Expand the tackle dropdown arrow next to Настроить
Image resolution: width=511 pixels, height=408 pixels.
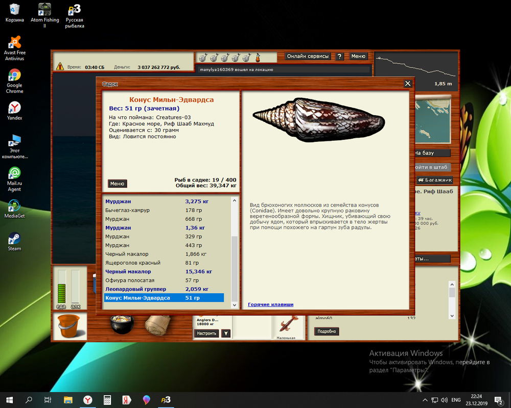coord(226,334)
